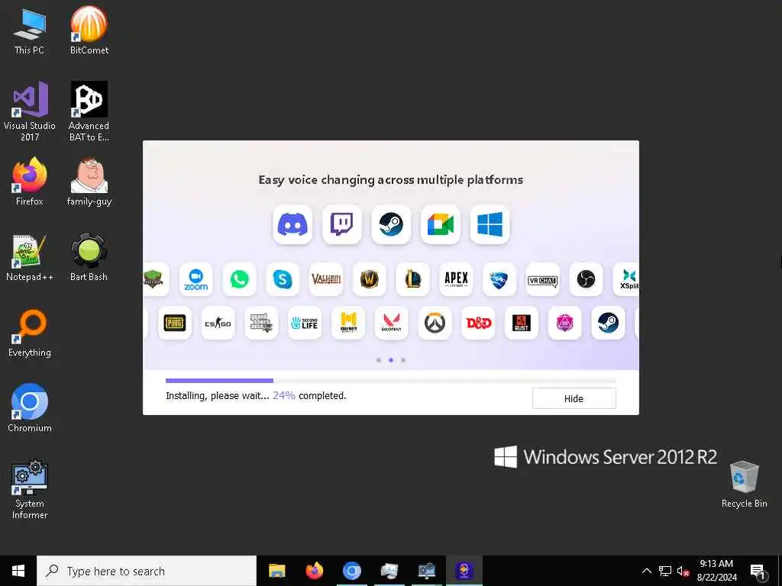Switch to the voice changer installer taskbar icon
The image size is (782, 586).
464,571
